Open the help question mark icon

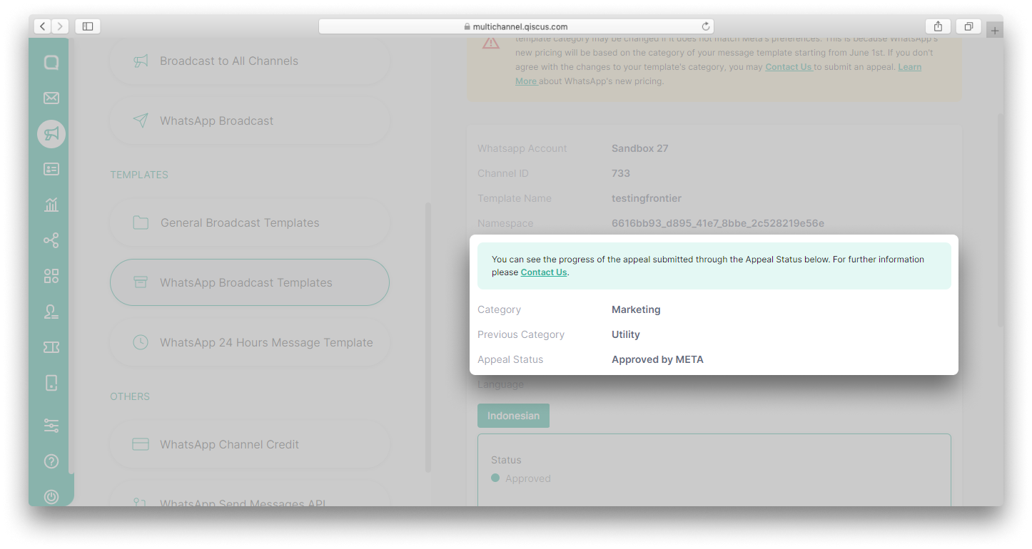click(x=51, y=461)
